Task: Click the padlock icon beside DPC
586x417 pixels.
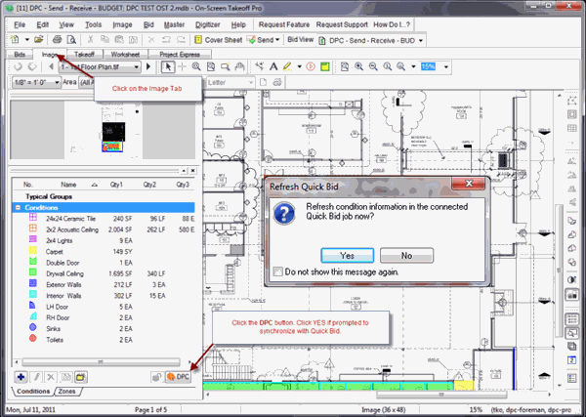Action: [157, 377]
